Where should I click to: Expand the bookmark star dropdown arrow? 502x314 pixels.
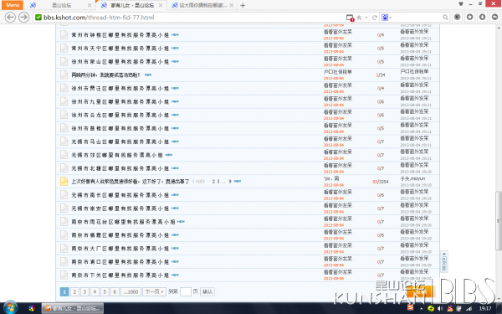coord(366,18)
